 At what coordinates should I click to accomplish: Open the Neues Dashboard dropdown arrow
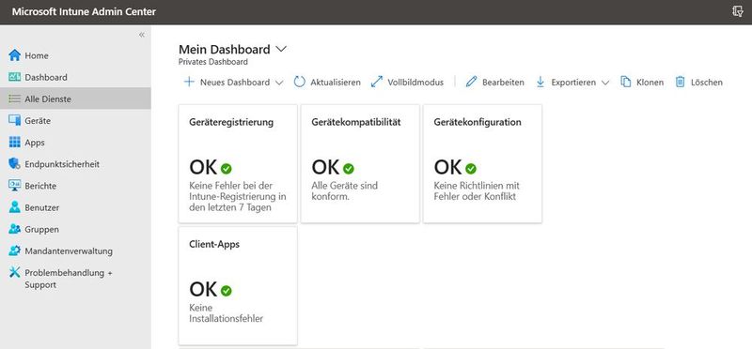pyautogui.click(x=279, y=83)
